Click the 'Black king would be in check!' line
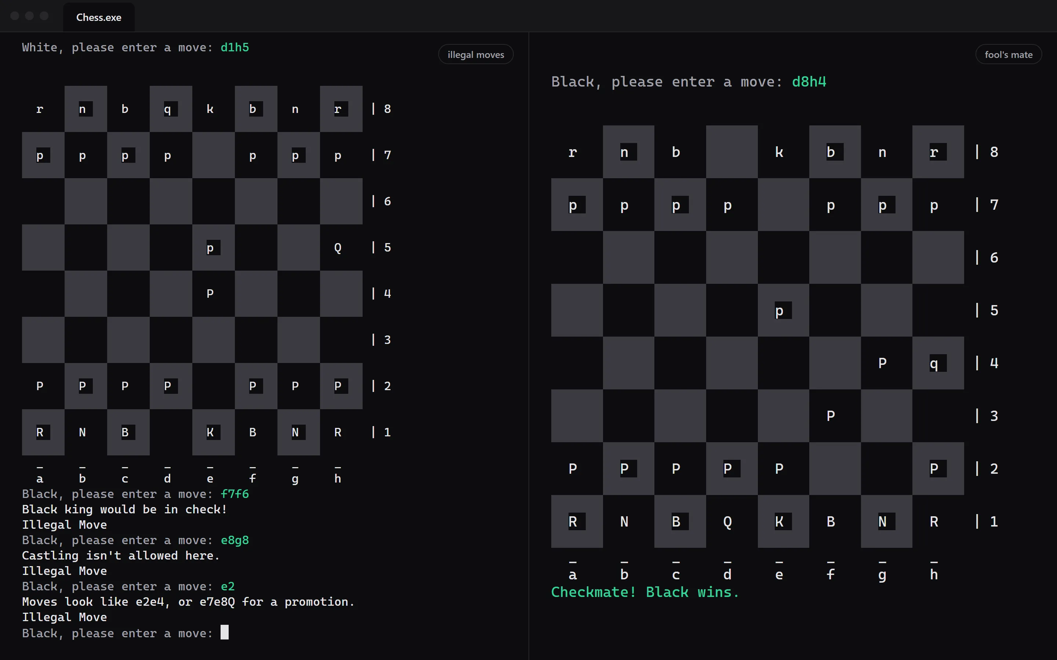Screen dimensions: 1057x660 click(124, 509)
